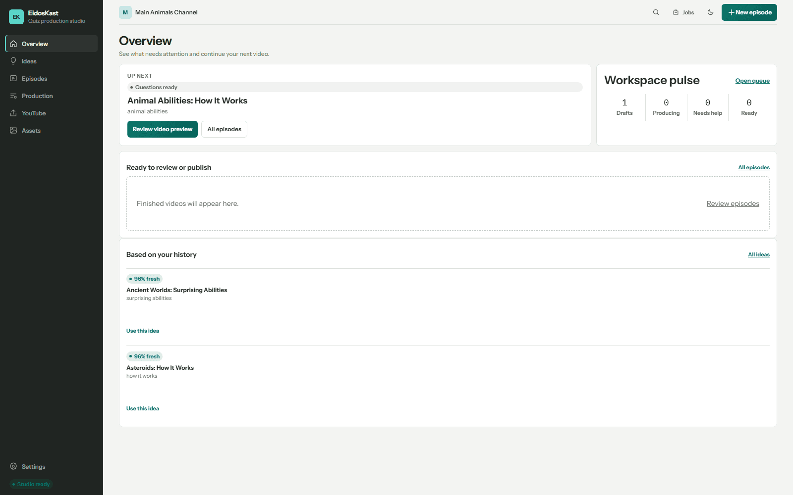Screen dimensions: 793x495
Task: Open queue link in Workspace pulse
Action: point(752,81)
